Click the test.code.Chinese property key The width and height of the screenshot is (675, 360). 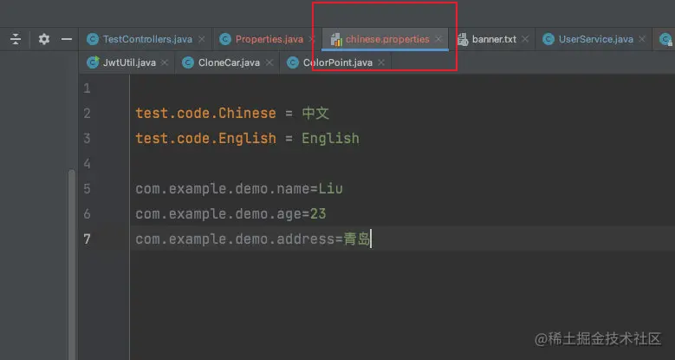(205, 114)
